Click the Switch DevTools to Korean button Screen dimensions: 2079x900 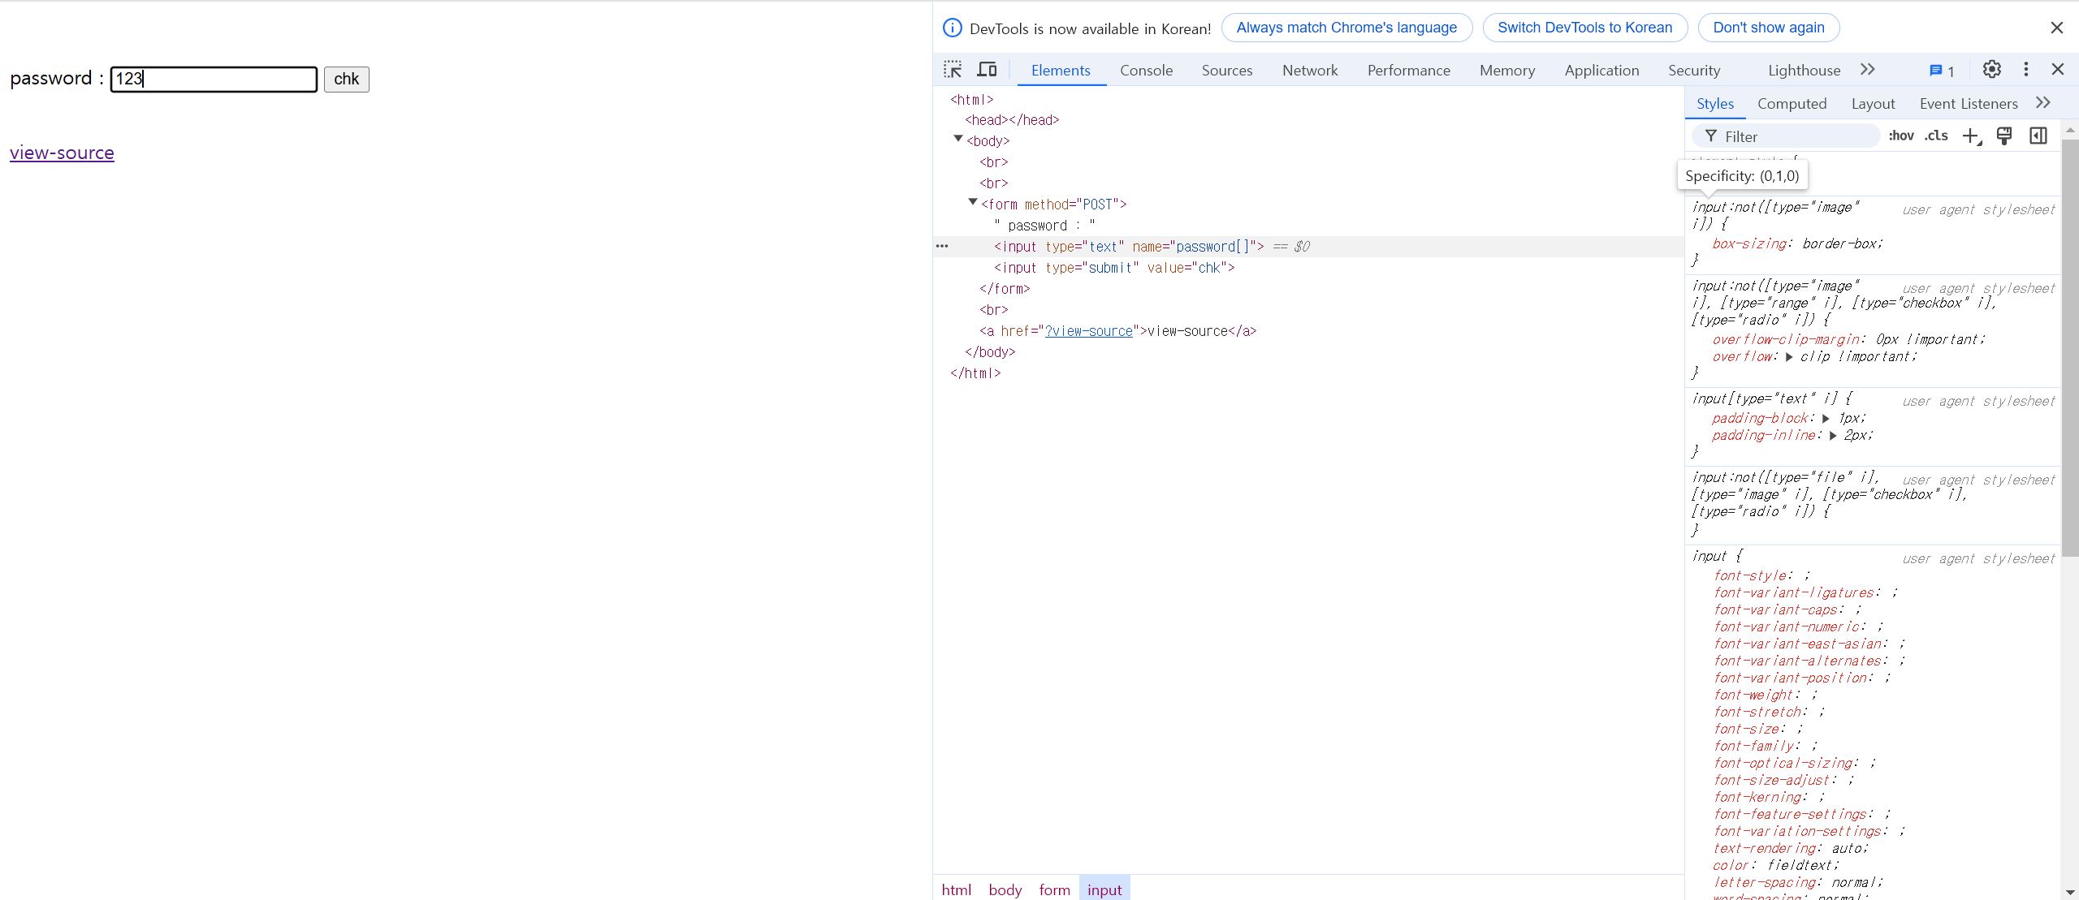click(1584, 28)
